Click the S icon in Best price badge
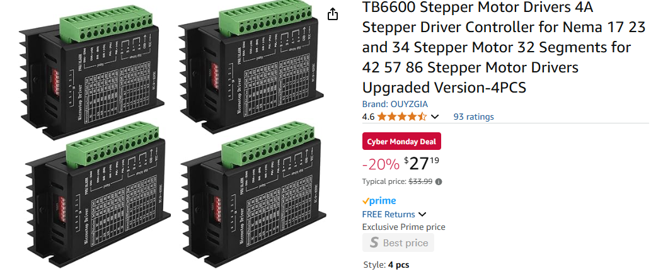This screenshot has height=274, width=663. click(374, 243)
